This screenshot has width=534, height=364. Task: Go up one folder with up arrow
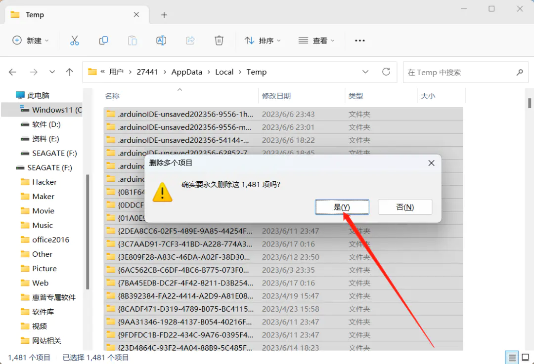click(70, 72)
